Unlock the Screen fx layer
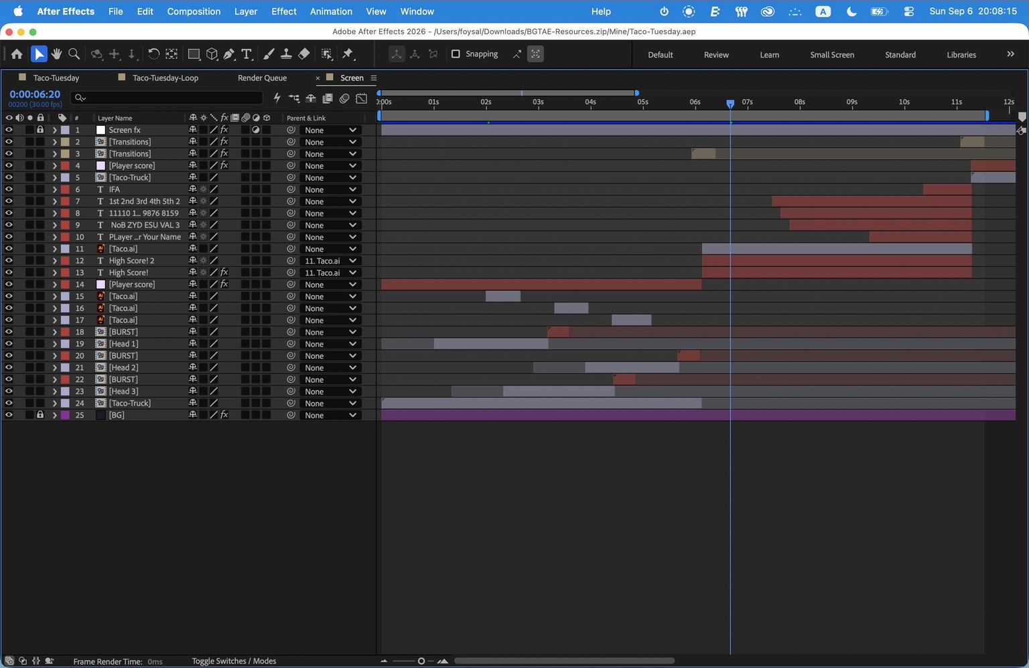1029x668 pixels. pos(40,130)
